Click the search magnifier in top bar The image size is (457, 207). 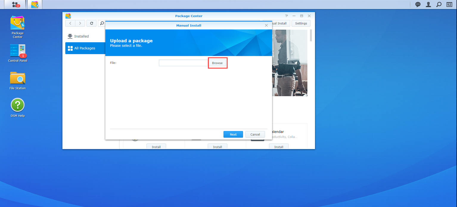pyautogui.click(x=439, y=4)
